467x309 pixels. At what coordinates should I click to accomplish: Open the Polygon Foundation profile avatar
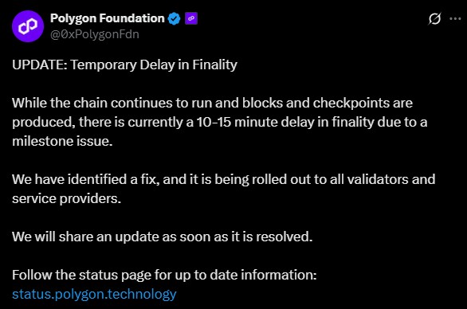pos(28,26)
